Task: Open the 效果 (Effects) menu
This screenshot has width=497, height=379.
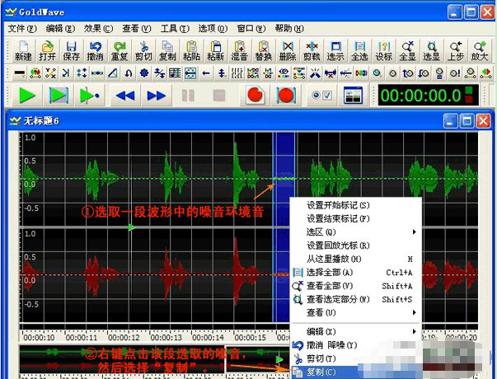Action: coord(98,28)
